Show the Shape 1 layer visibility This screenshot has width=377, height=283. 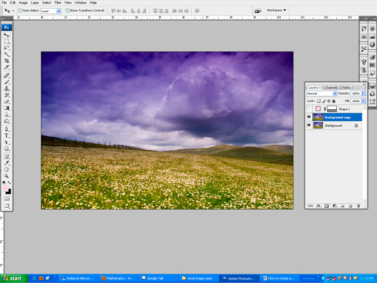309,109
